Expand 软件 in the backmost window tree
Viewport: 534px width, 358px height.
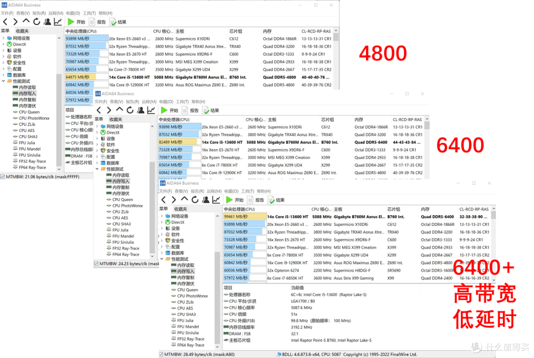(3, 56)
